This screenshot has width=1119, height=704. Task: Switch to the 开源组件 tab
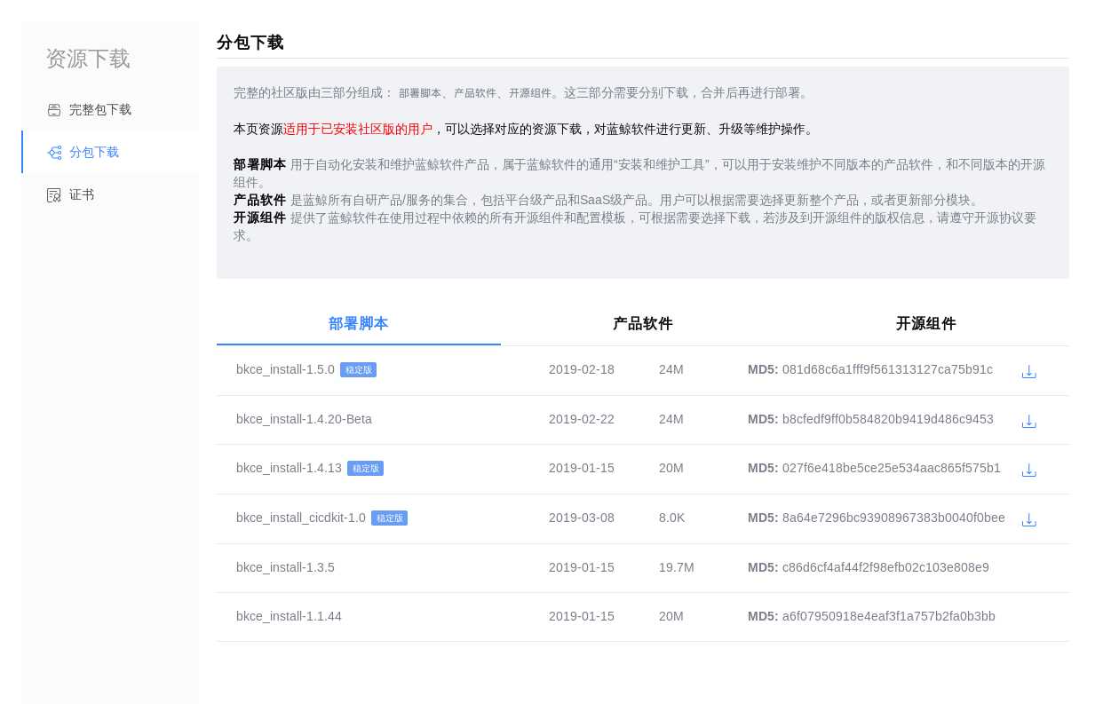926,324
